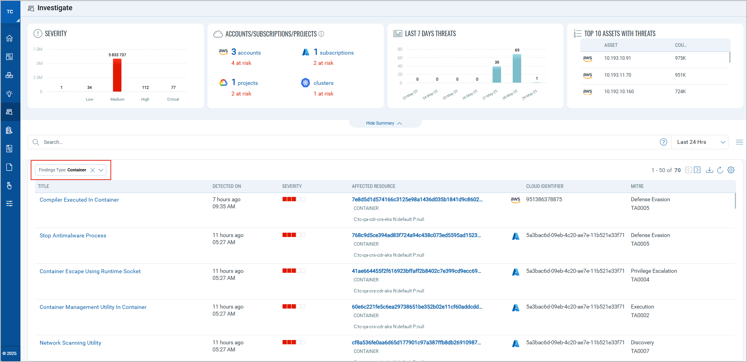Open Stop Antimalware Process finding

point(73,235)
